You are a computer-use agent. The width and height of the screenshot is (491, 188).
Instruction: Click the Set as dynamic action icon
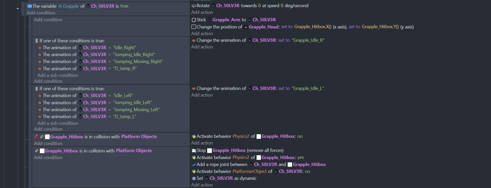194,179
